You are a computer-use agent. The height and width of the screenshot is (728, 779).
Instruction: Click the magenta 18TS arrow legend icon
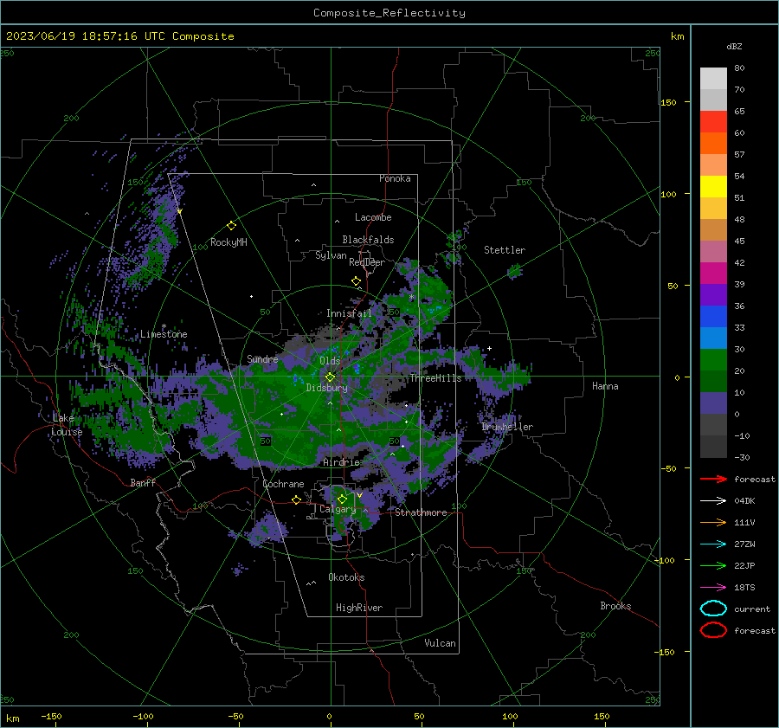[713, 588]
